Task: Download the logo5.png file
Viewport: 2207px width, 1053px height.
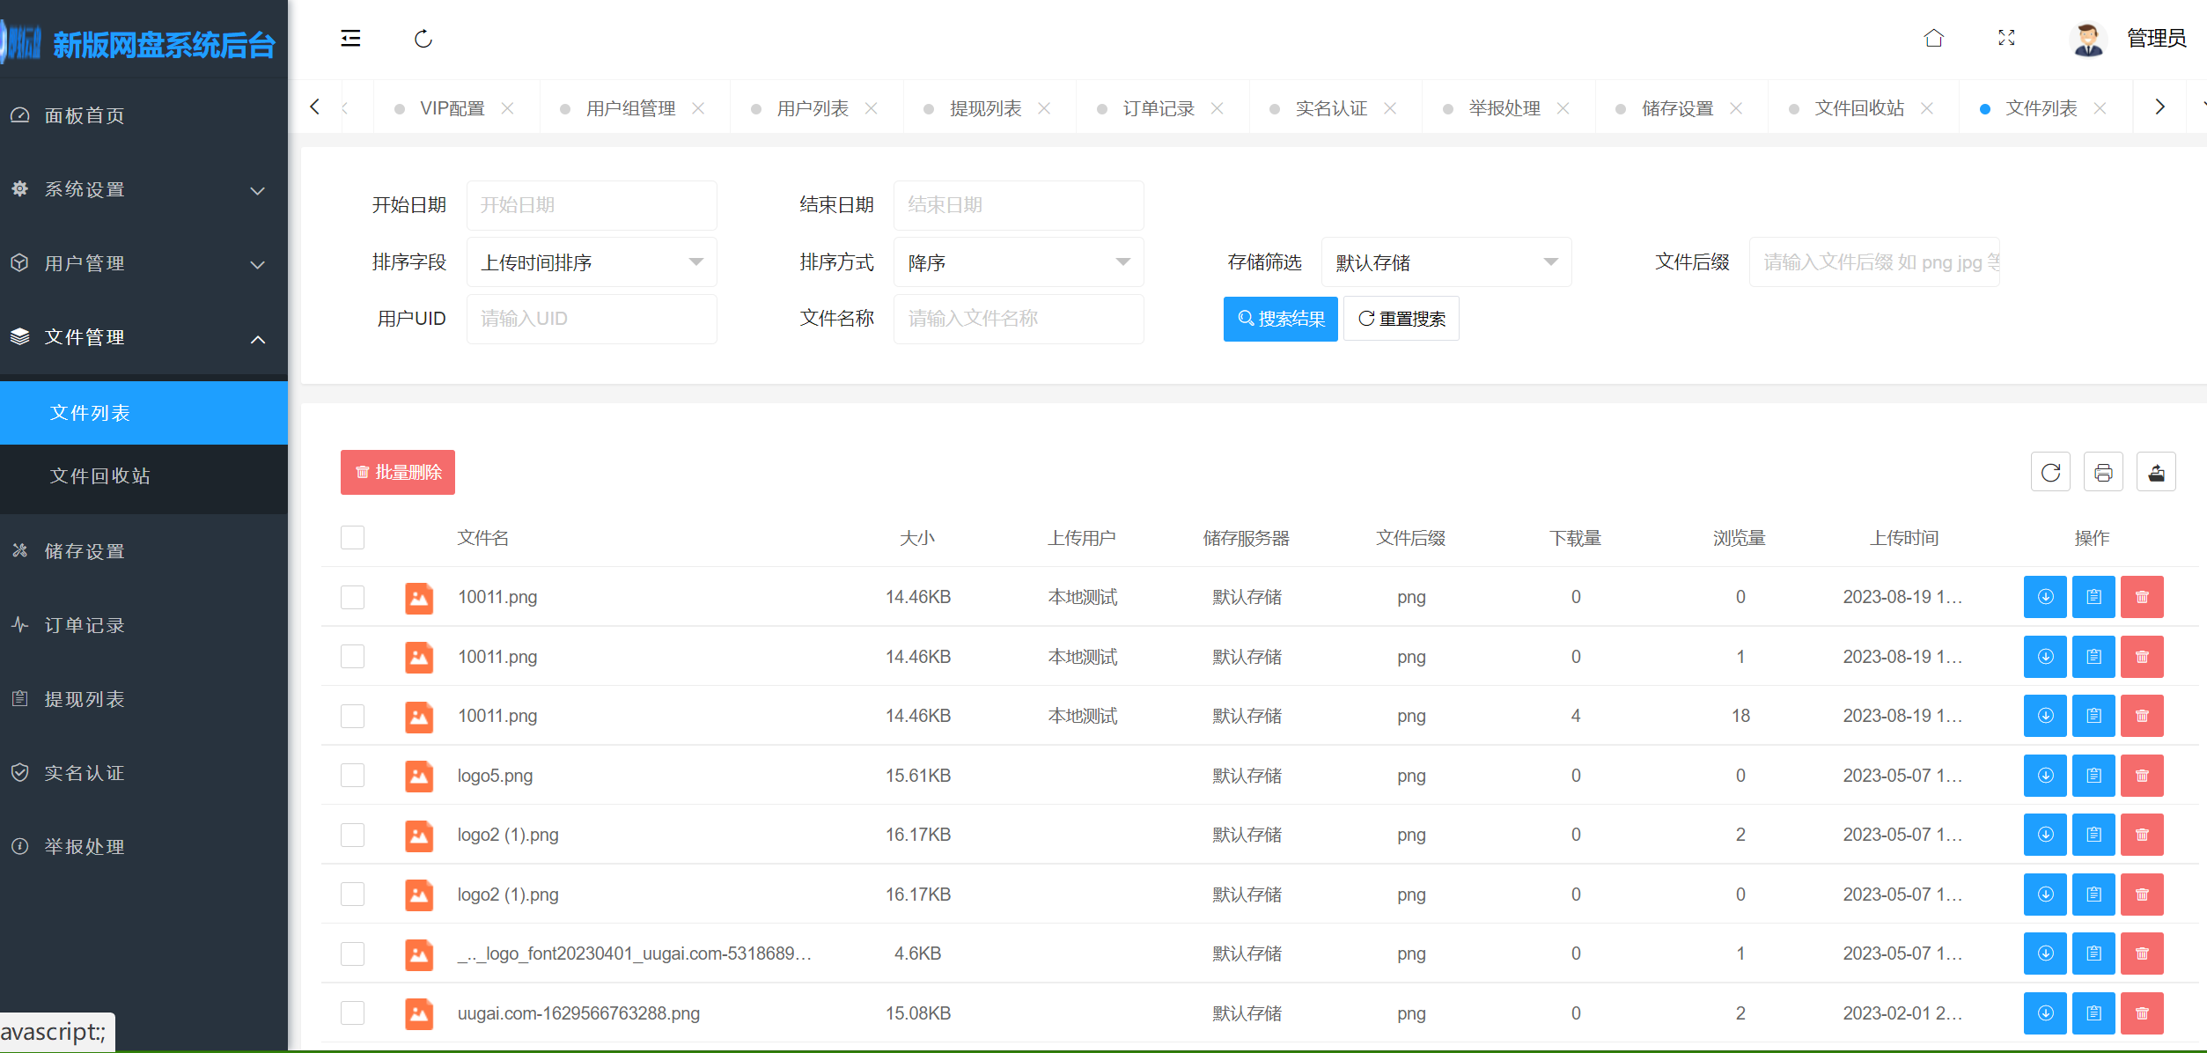Action: click(2045, 776)
